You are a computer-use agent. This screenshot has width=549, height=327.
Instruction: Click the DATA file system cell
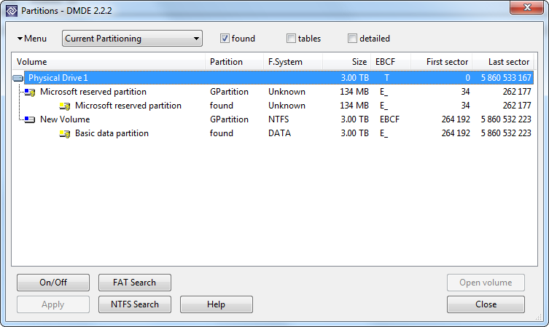point(280,133)
